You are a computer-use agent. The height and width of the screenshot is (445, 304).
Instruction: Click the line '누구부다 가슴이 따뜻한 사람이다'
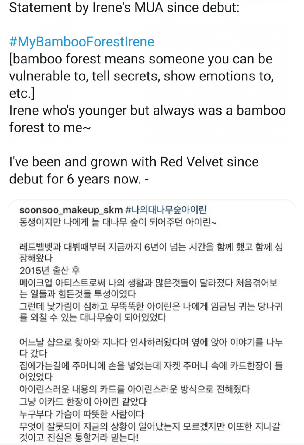(81, 414)
